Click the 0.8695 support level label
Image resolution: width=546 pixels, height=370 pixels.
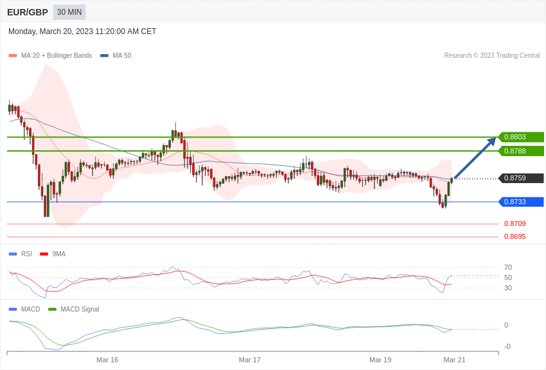click(x=515, y=236)
